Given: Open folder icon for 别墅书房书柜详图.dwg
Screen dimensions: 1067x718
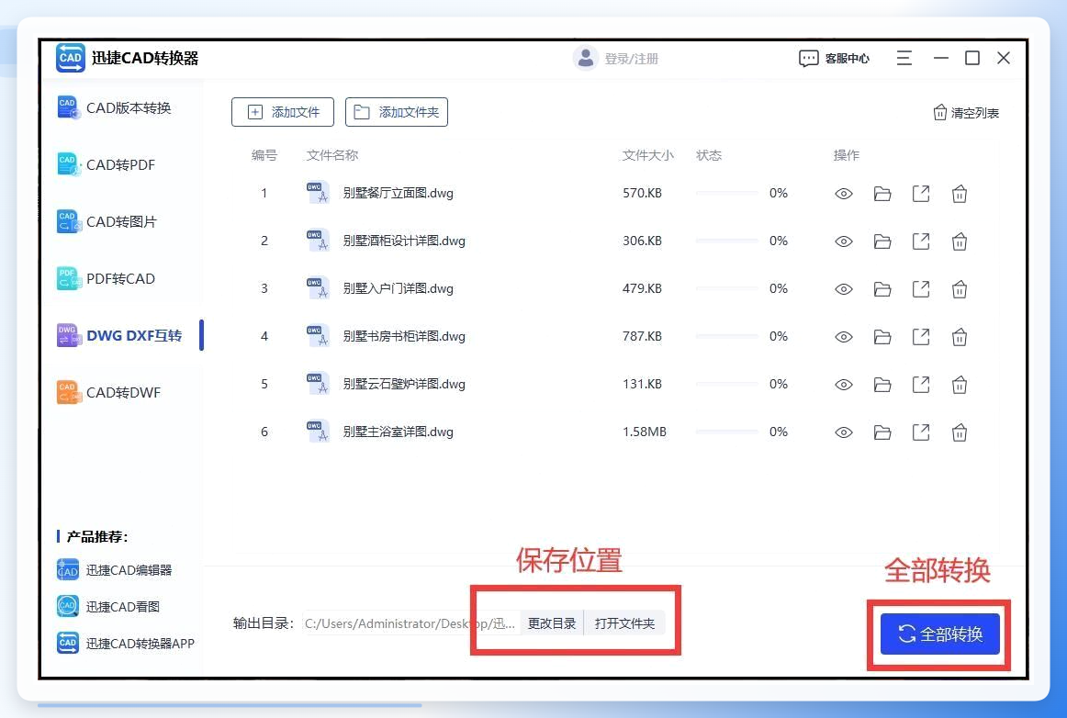Looking at the screenshot, I should click(x=882, y=337).
